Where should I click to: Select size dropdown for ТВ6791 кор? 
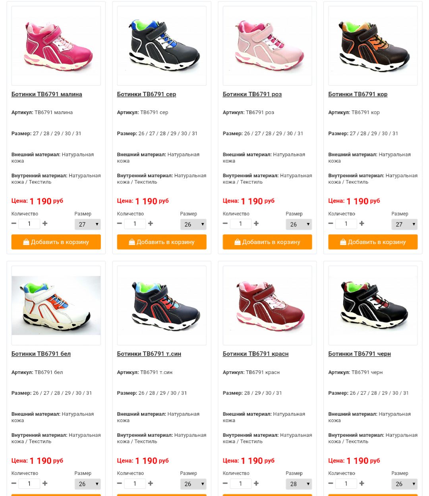click(404, 224)
